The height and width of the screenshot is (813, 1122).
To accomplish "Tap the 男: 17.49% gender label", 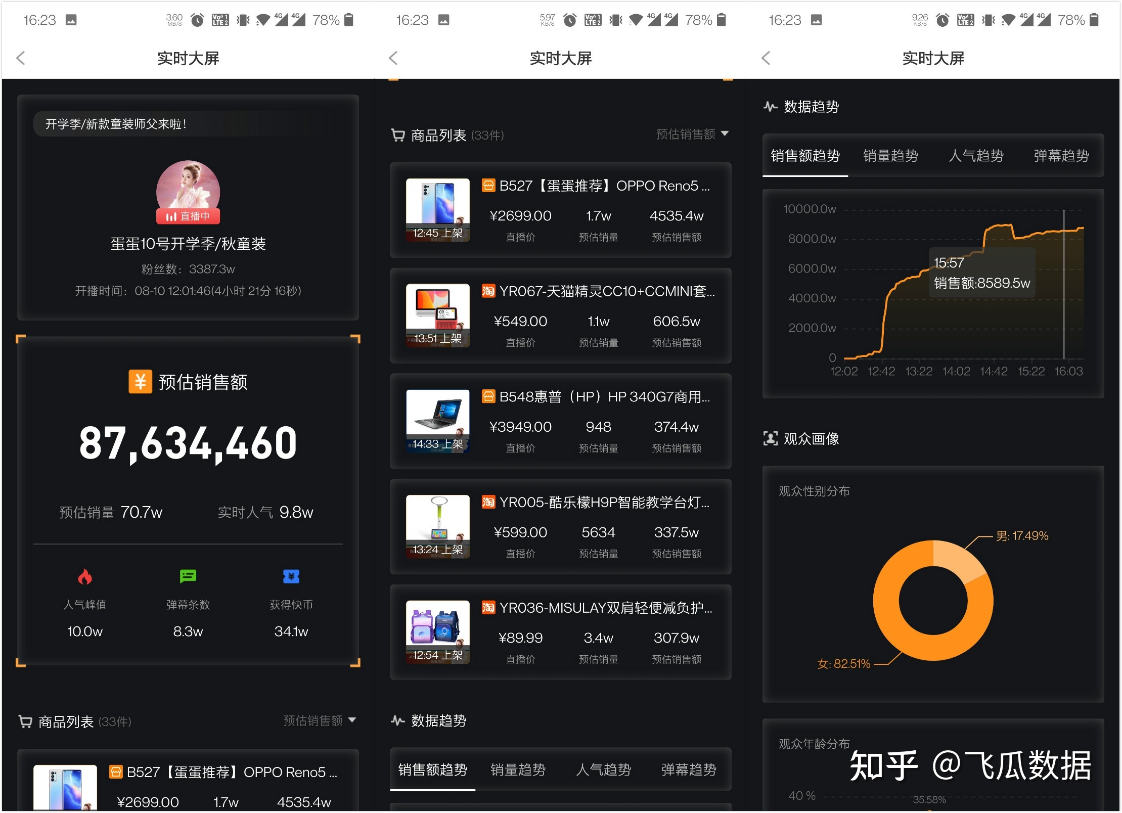I will click(1022, 536).
